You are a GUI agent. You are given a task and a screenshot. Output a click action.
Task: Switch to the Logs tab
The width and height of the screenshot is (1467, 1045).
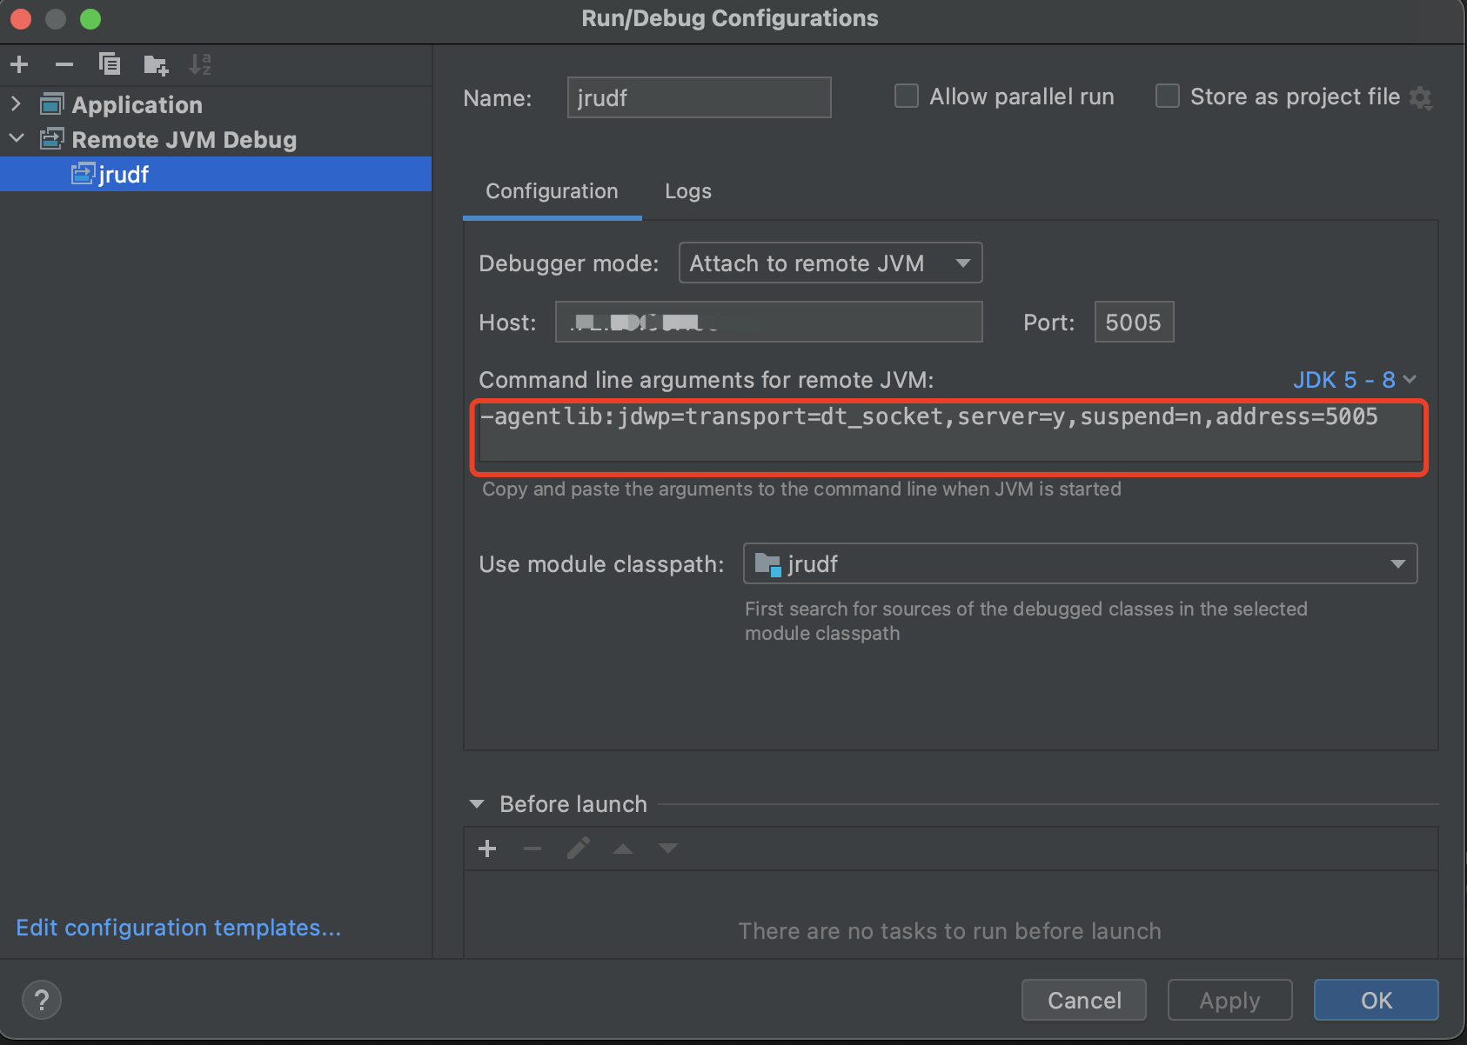pos(687,191)
